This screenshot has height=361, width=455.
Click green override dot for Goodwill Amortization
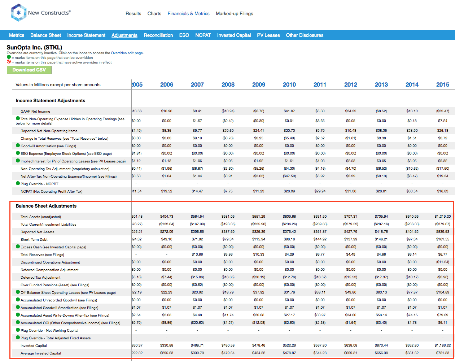18,145
